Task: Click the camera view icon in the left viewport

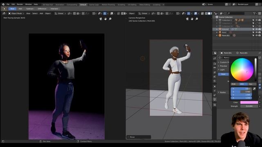Action: coord(101,19)
